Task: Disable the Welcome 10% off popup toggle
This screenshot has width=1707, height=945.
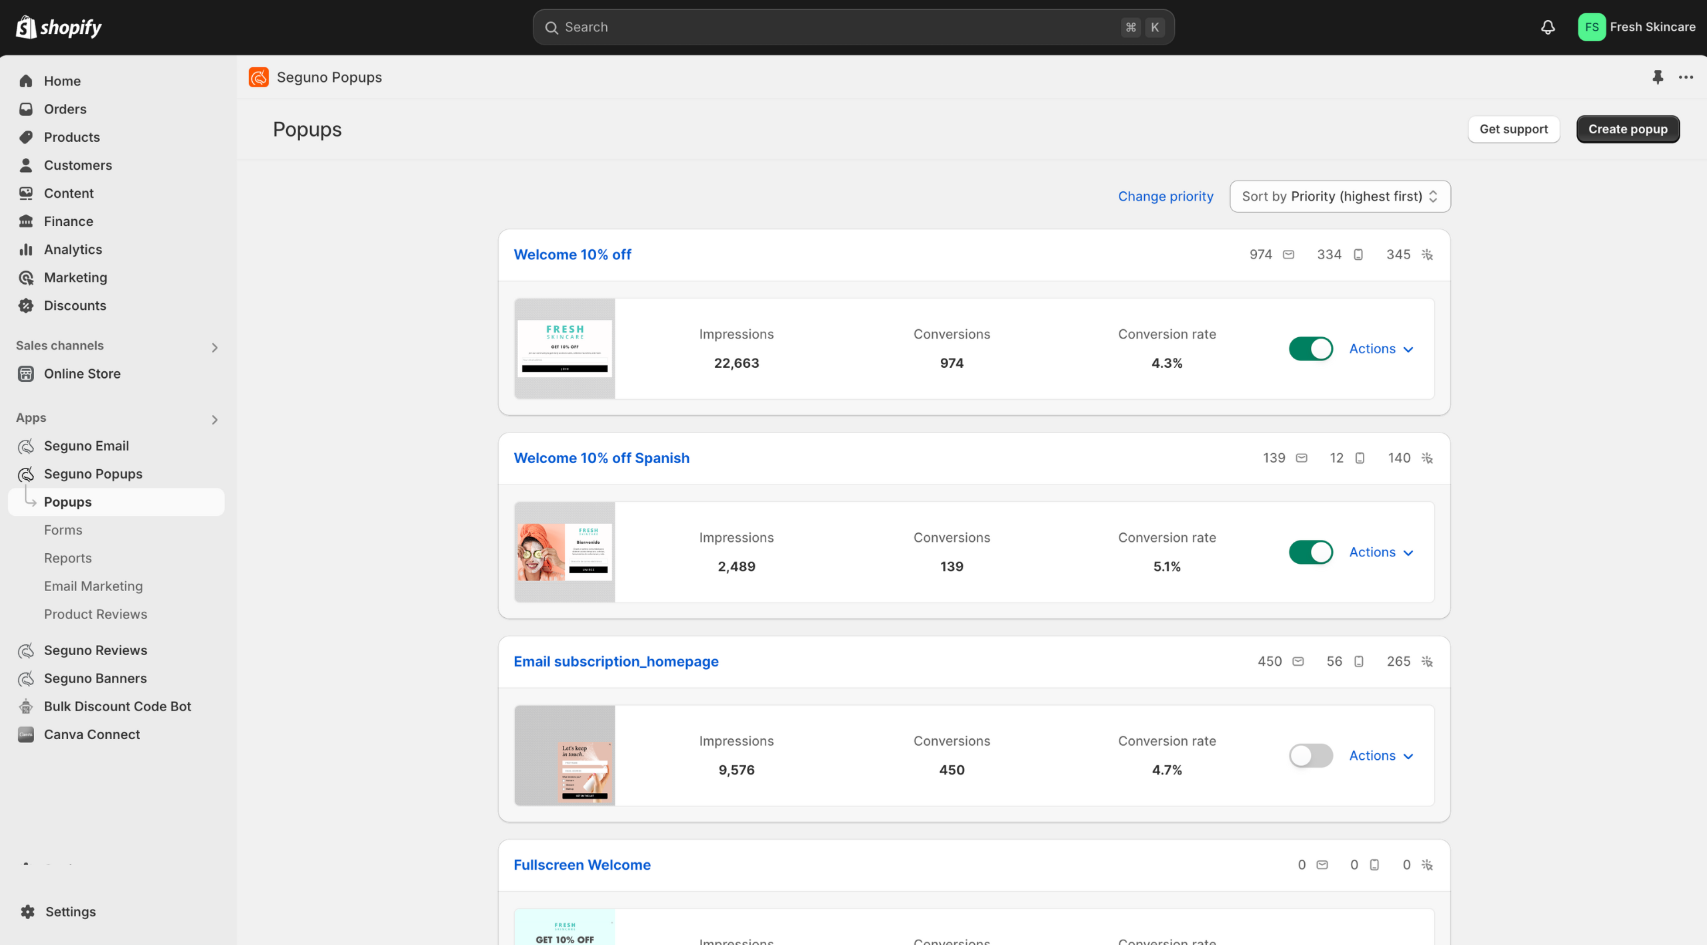Action: click(1310, 349)
